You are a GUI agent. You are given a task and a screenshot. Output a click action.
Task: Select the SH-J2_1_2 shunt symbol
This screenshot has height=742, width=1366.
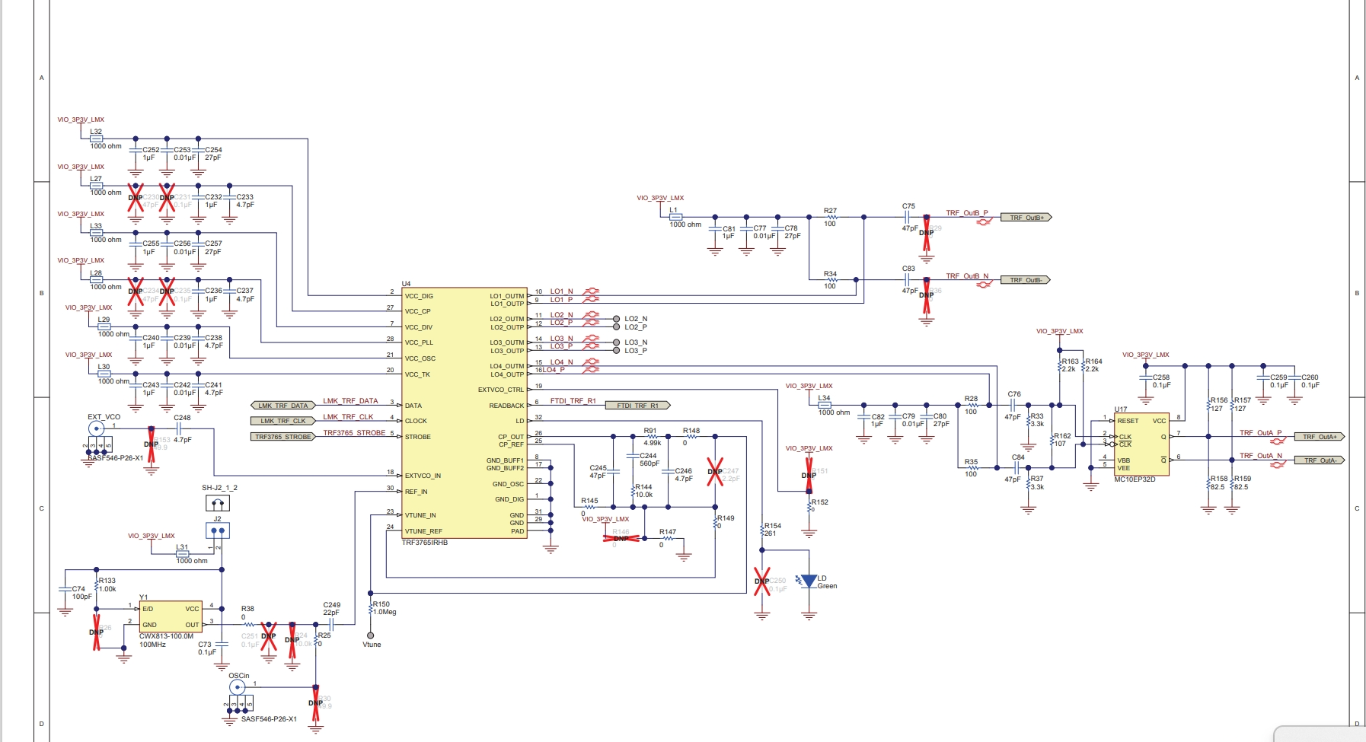coord(218,503)
